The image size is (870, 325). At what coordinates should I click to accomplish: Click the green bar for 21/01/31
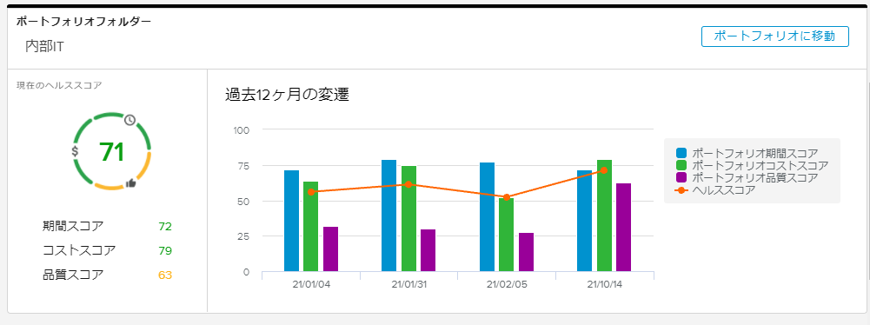[408, 219]
